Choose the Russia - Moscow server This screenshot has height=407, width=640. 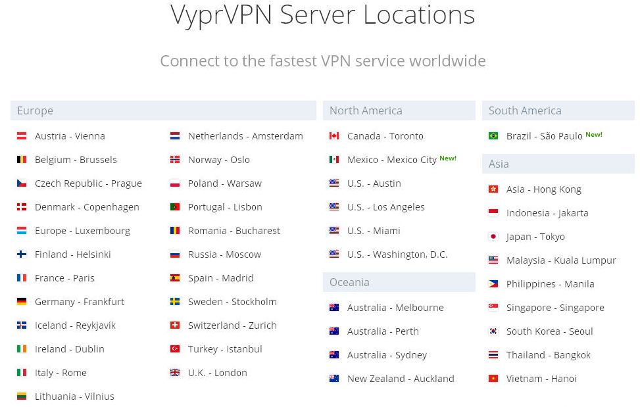click(224, 254)
